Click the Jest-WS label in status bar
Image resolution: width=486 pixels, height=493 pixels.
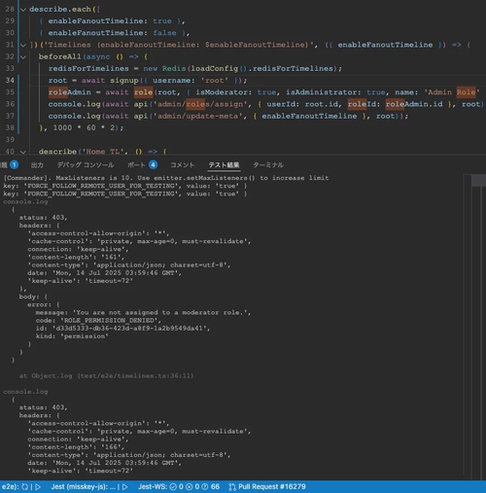coord(153,487)
